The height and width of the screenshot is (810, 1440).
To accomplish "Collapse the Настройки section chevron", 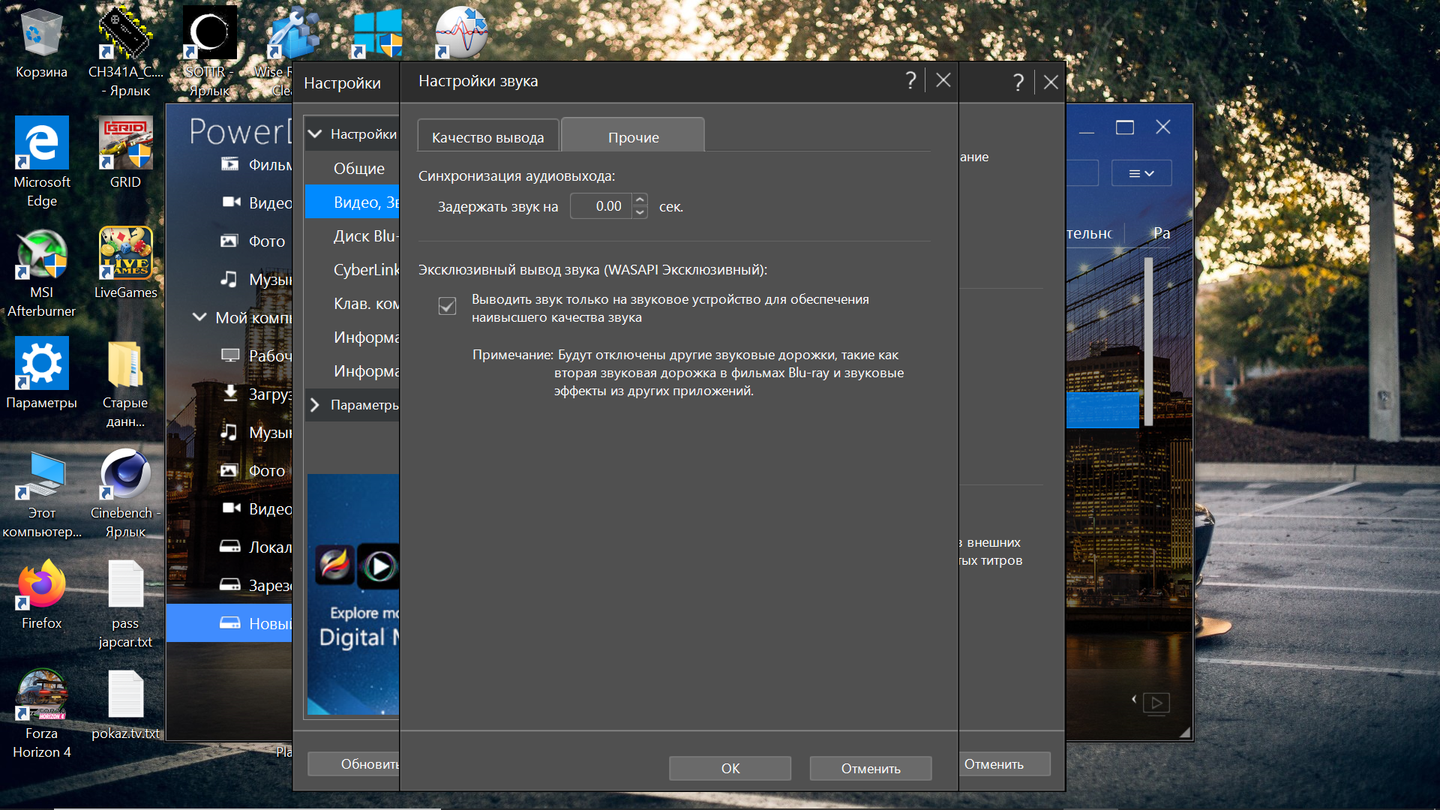I will (316, 134).
